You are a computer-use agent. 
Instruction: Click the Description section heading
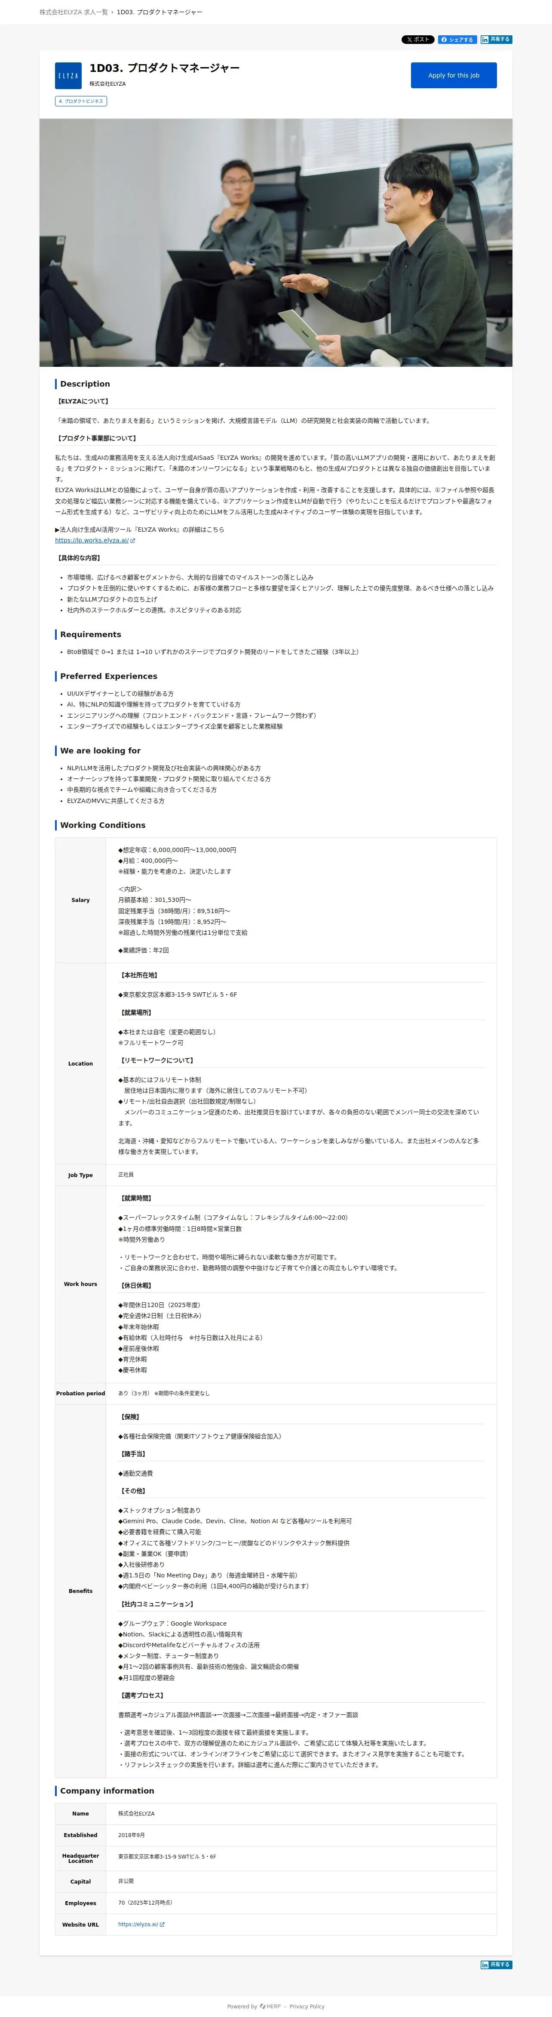coord(84,384)
